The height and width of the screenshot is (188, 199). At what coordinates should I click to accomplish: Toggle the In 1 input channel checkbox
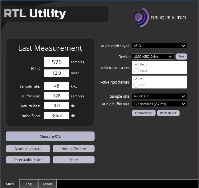click(x=136, y=79)
